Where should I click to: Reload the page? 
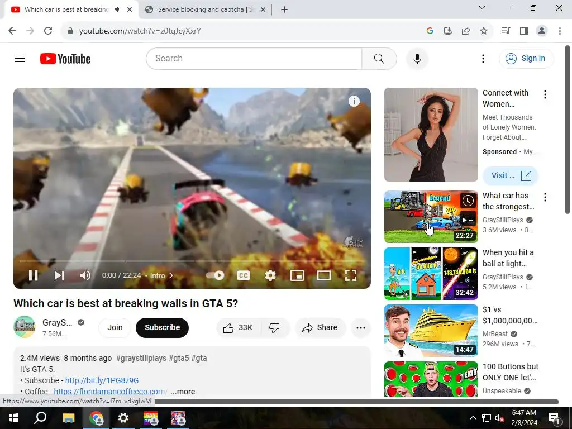click(x=48, y=31)
